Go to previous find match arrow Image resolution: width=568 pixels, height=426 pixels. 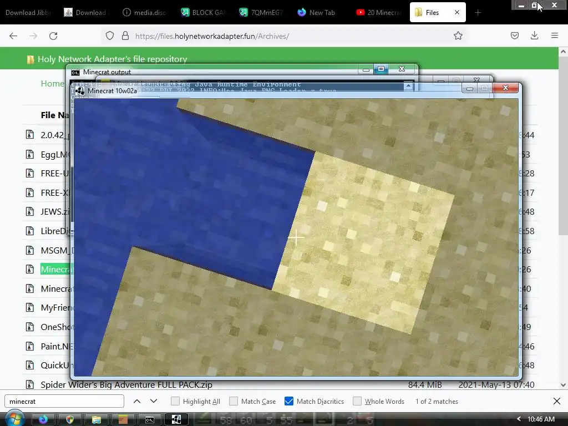point(137,401)
